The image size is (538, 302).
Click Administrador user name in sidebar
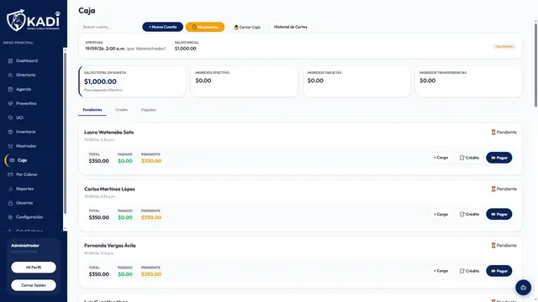(25, 246)
